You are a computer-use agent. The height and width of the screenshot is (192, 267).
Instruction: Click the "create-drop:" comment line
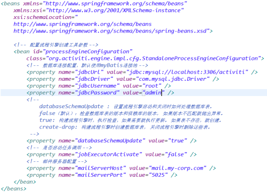[x=125, y=127]
